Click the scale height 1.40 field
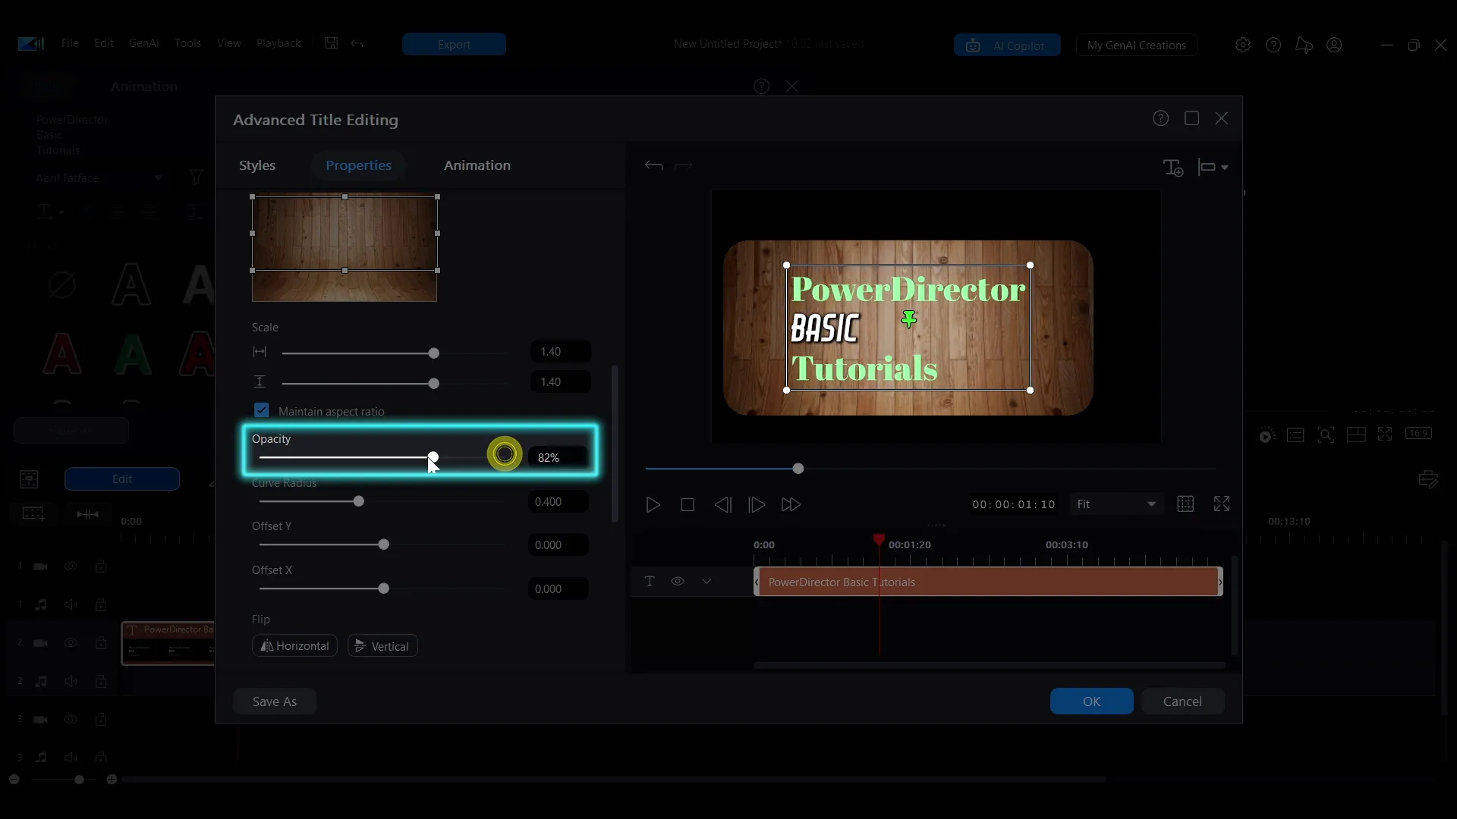 point(560,381)
